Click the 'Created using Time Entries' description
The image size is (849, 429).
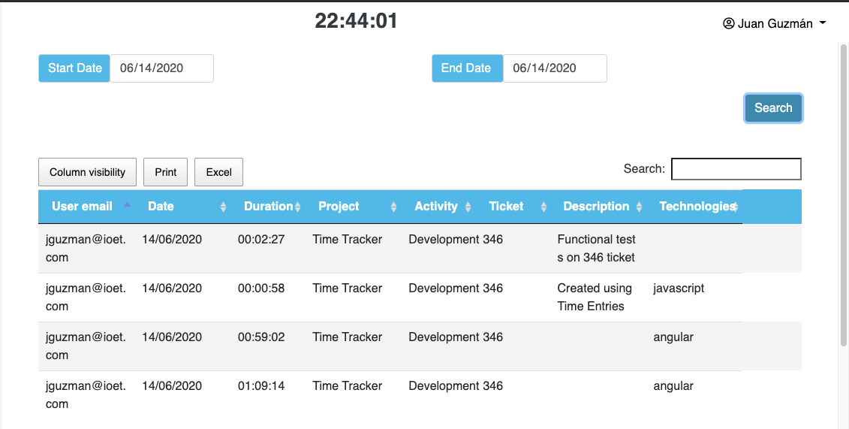[x=595, y=297]
